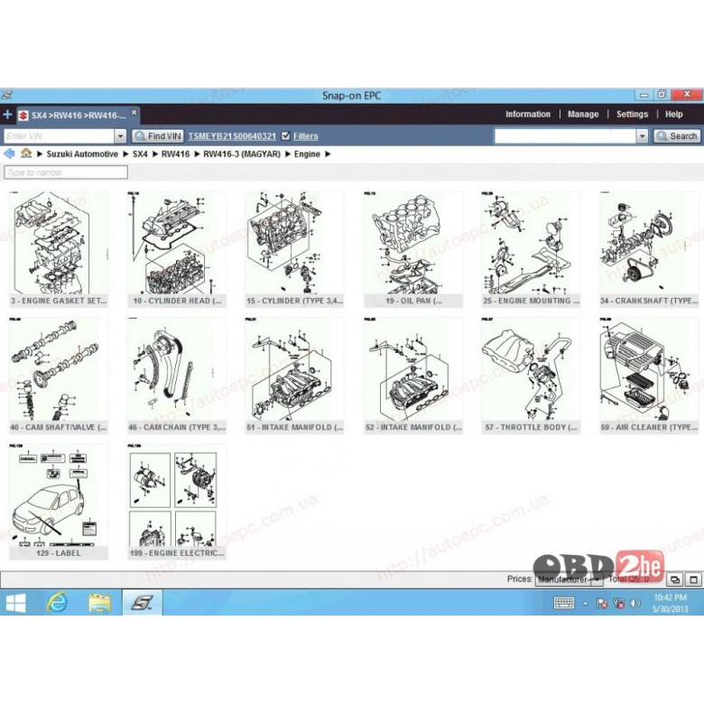Open 129 - Label diagram
This screenshot has width=704, height=704.
59,502
